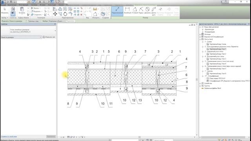Click the Modify (Изменить) arrow tool
Viewport: 251px width, 141px height.
point(5,11)
